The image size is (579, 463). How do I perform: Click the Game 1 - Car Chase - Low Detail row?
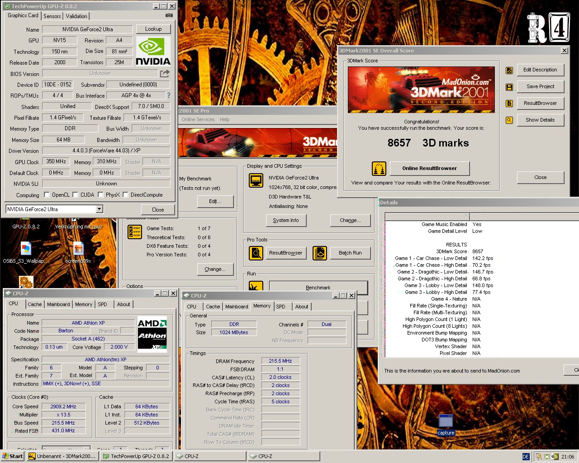click(x=443, y=258)
